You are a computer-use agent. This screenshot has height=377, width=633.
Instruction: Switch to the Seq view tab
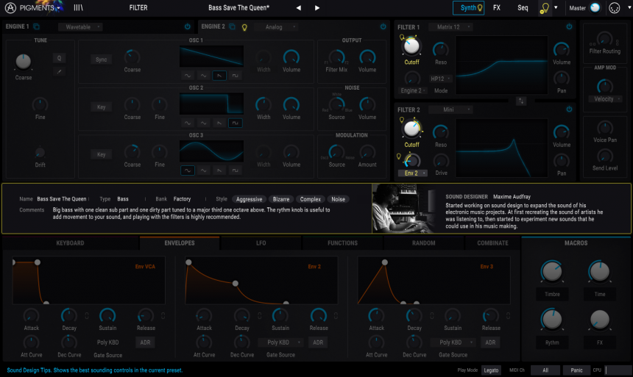pyautogui.click(x=523, y=7)
